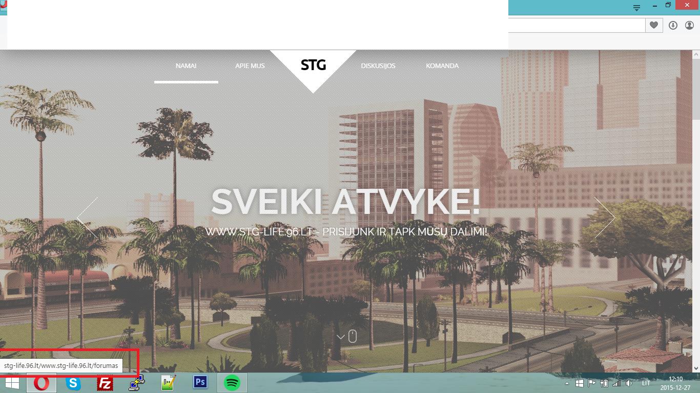This screenshot has width=700, height=393.
Task: Go to the DISKUSIJOS page
Action: (x=378, y=66)
